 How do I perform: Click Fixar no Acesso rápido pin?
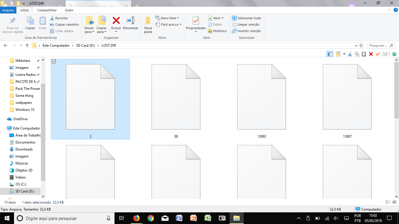click(13, 21)
